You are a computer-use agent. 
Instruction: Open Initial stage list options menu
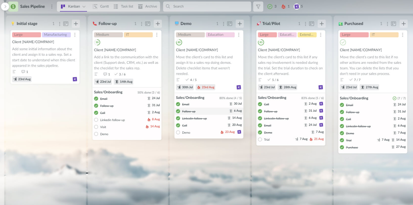pos(59,24)
